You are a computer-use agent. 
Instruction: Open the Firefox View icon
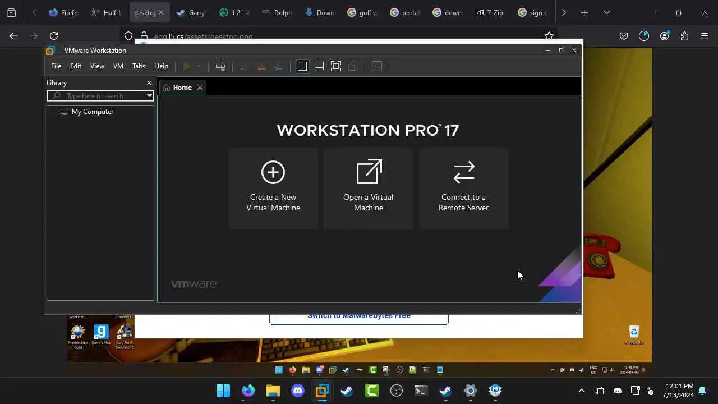[11, 12]
